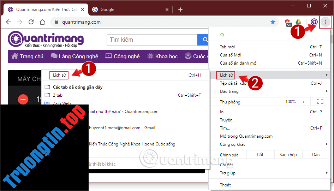Click the Quantrimang logo

coord(46,39)
